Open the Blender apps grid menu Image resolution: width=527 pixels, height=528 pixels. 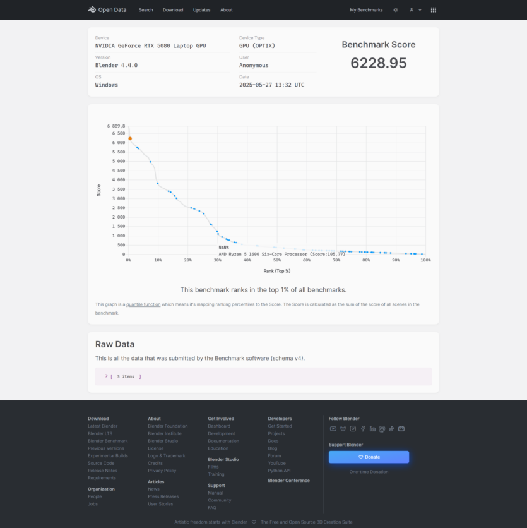[434, 10]
